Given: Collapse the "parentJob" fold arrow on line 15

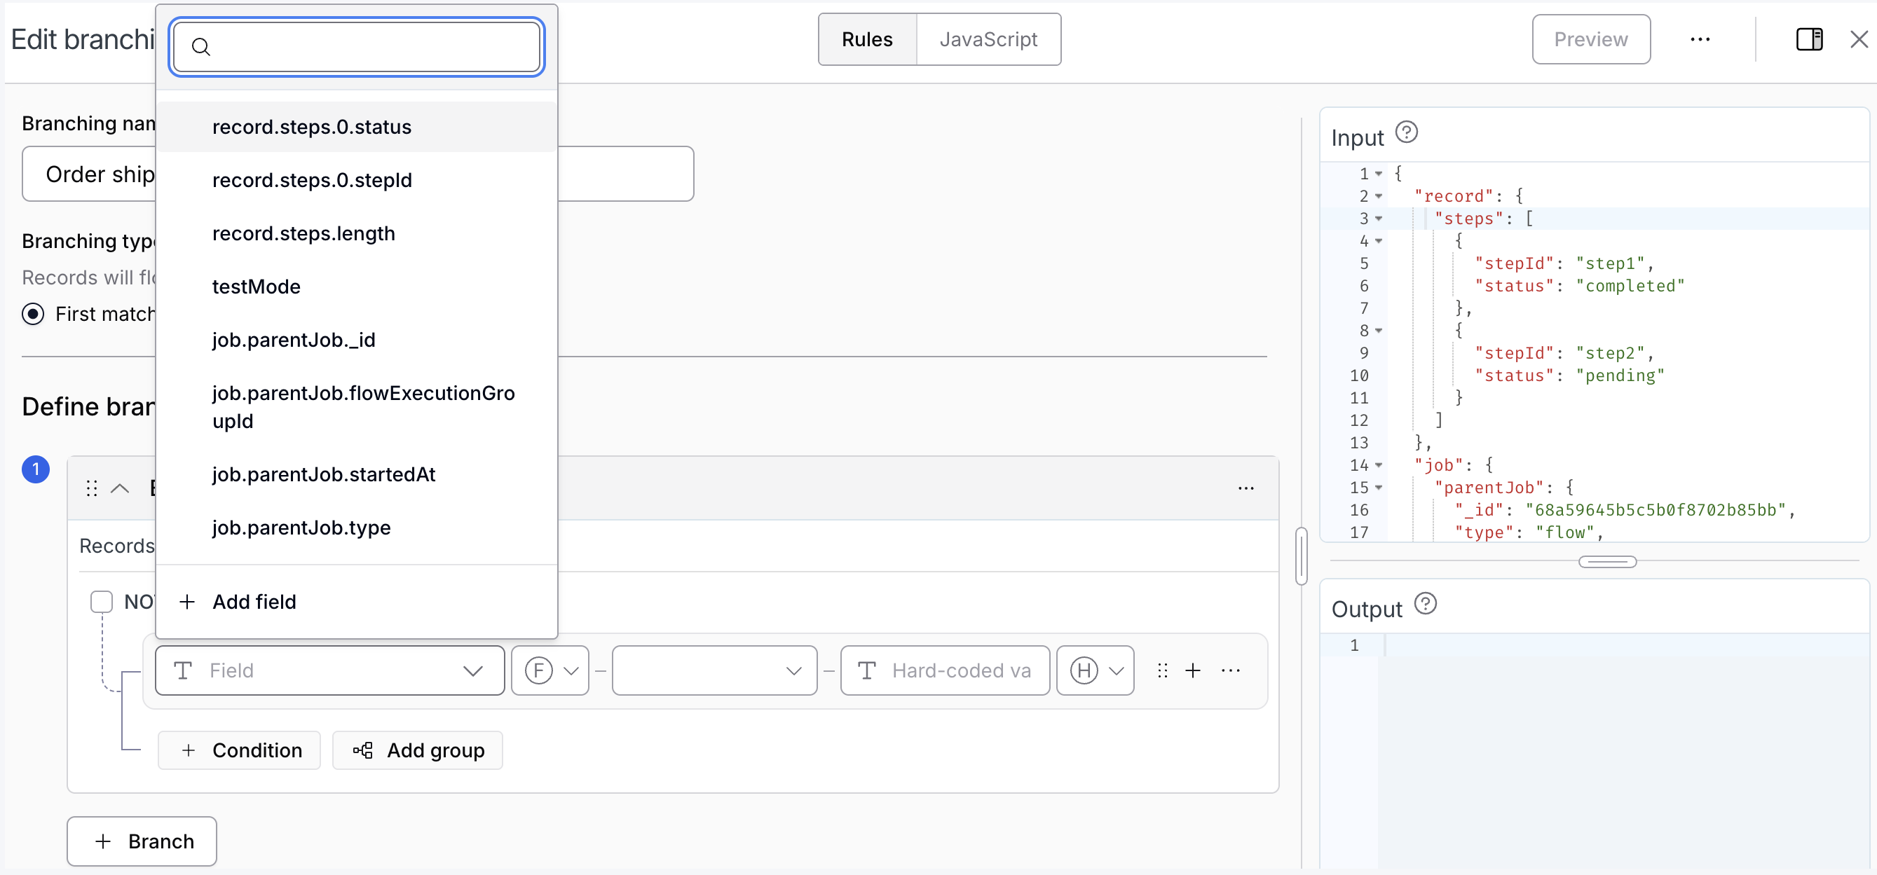Looking at the screenshot, I should (1379, 488).
